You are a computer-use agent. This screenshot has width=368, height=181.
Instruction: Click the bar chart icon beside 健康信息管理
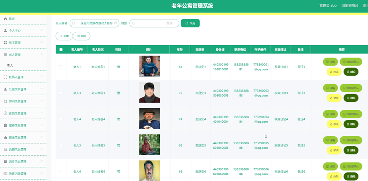pos(5,138)
